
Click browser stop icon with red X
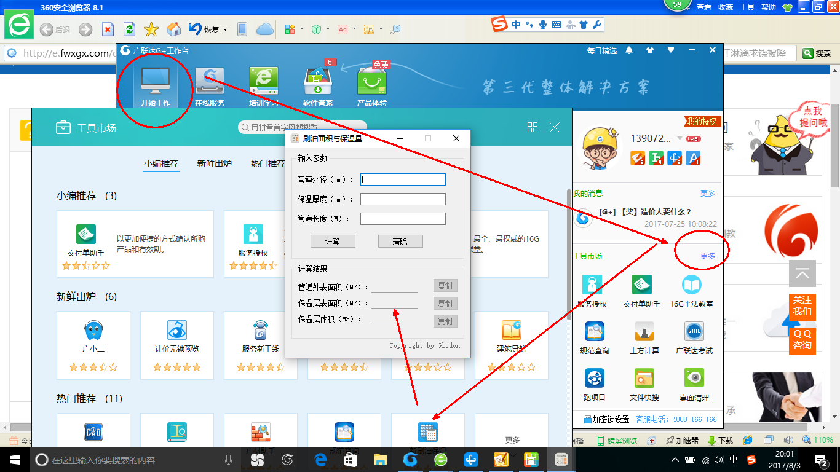click(108, 29)
